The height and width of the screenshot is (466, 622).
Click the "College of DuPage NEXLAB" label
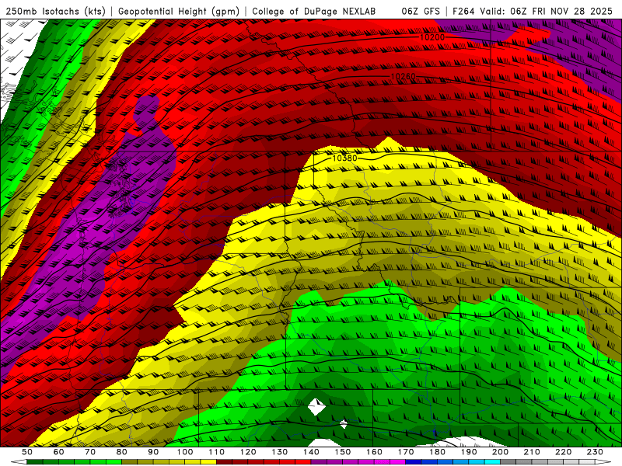click(x=314, y=11)
